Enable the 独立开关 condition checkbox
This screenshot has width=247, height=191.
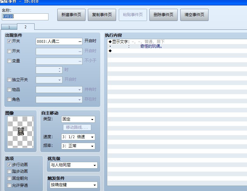[x=9, y=80]
